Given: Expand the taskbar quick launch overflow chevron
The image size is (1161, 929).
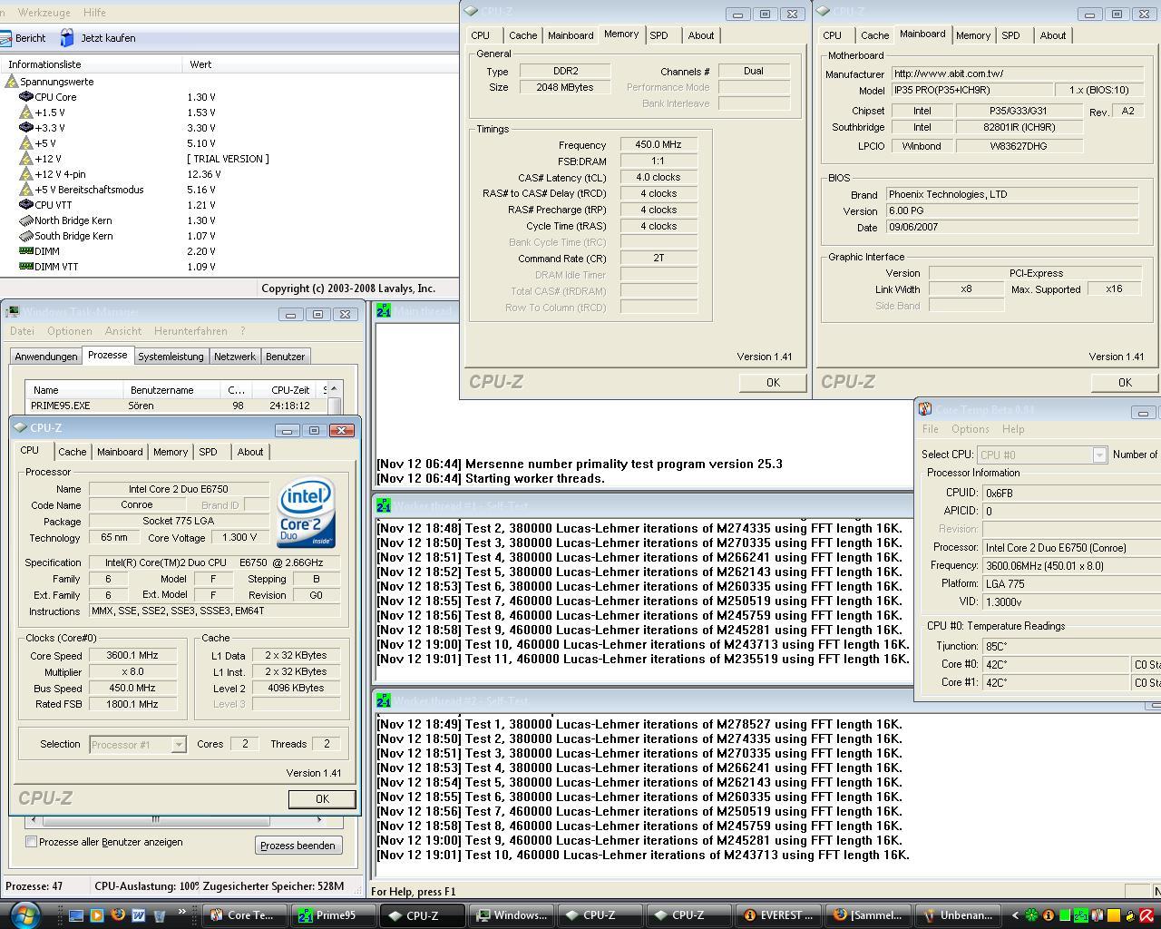Looking at the screenshot, I should click(181, 913).
